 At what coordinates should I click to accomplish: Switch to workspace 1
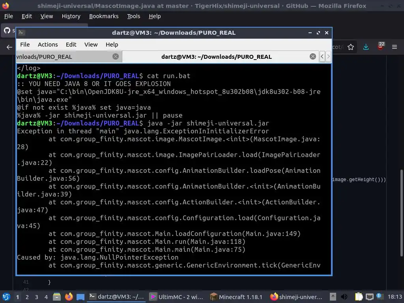(17, 297)
